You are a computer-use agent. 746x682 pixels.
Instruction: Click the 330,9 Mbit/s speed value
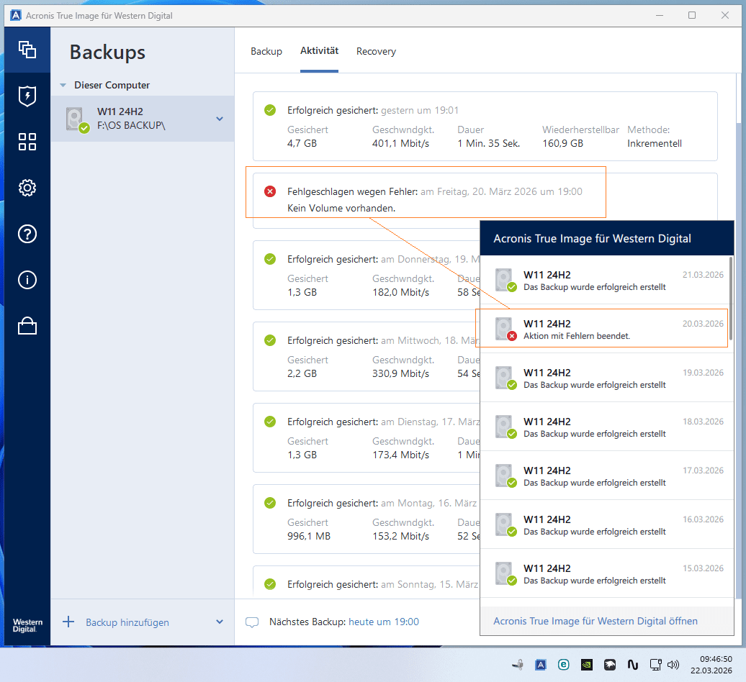pos(400,373)
